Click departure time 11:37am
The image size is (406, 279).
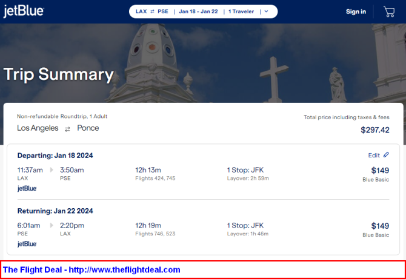[x=30, y=170]
